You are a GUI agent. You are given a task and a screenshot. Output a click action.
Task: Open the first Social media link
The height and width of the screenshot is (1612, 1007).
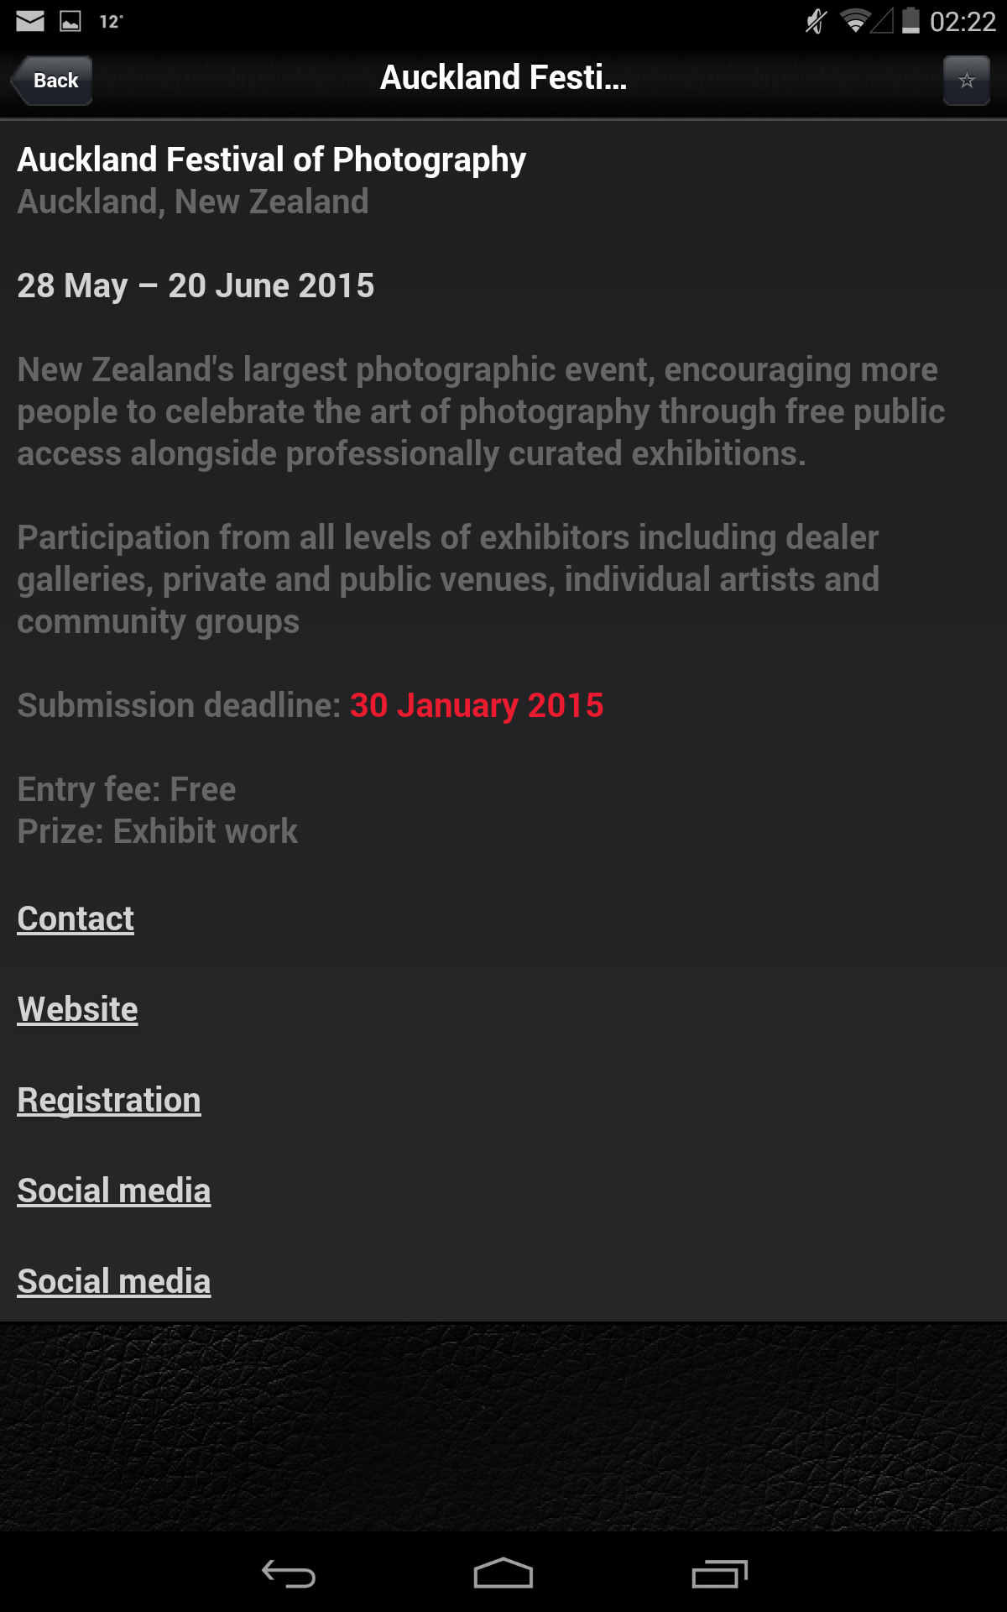coord(114,1191)
